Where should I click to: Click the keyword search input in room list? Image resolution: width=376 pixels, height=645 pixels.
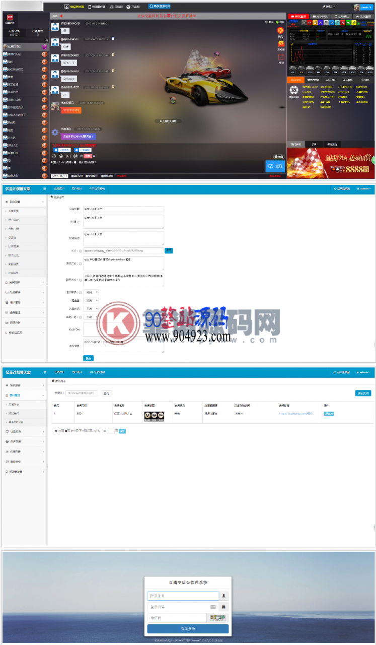tap(82, 393)
